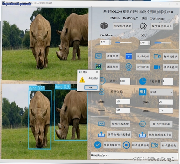The width and height of the screenshot is (180, 164).
Task: Click the IOU slider track
Action: coord(163,43)
